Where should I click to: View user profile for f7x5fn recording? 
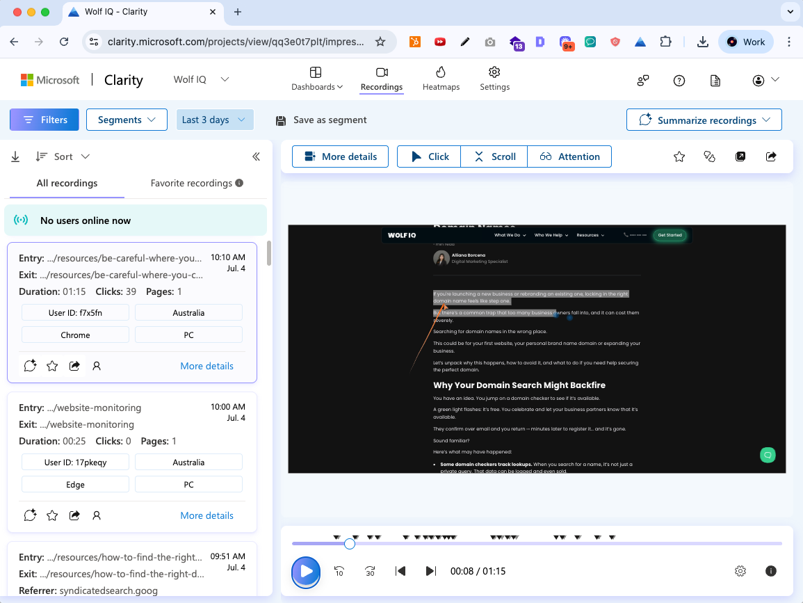96,366
